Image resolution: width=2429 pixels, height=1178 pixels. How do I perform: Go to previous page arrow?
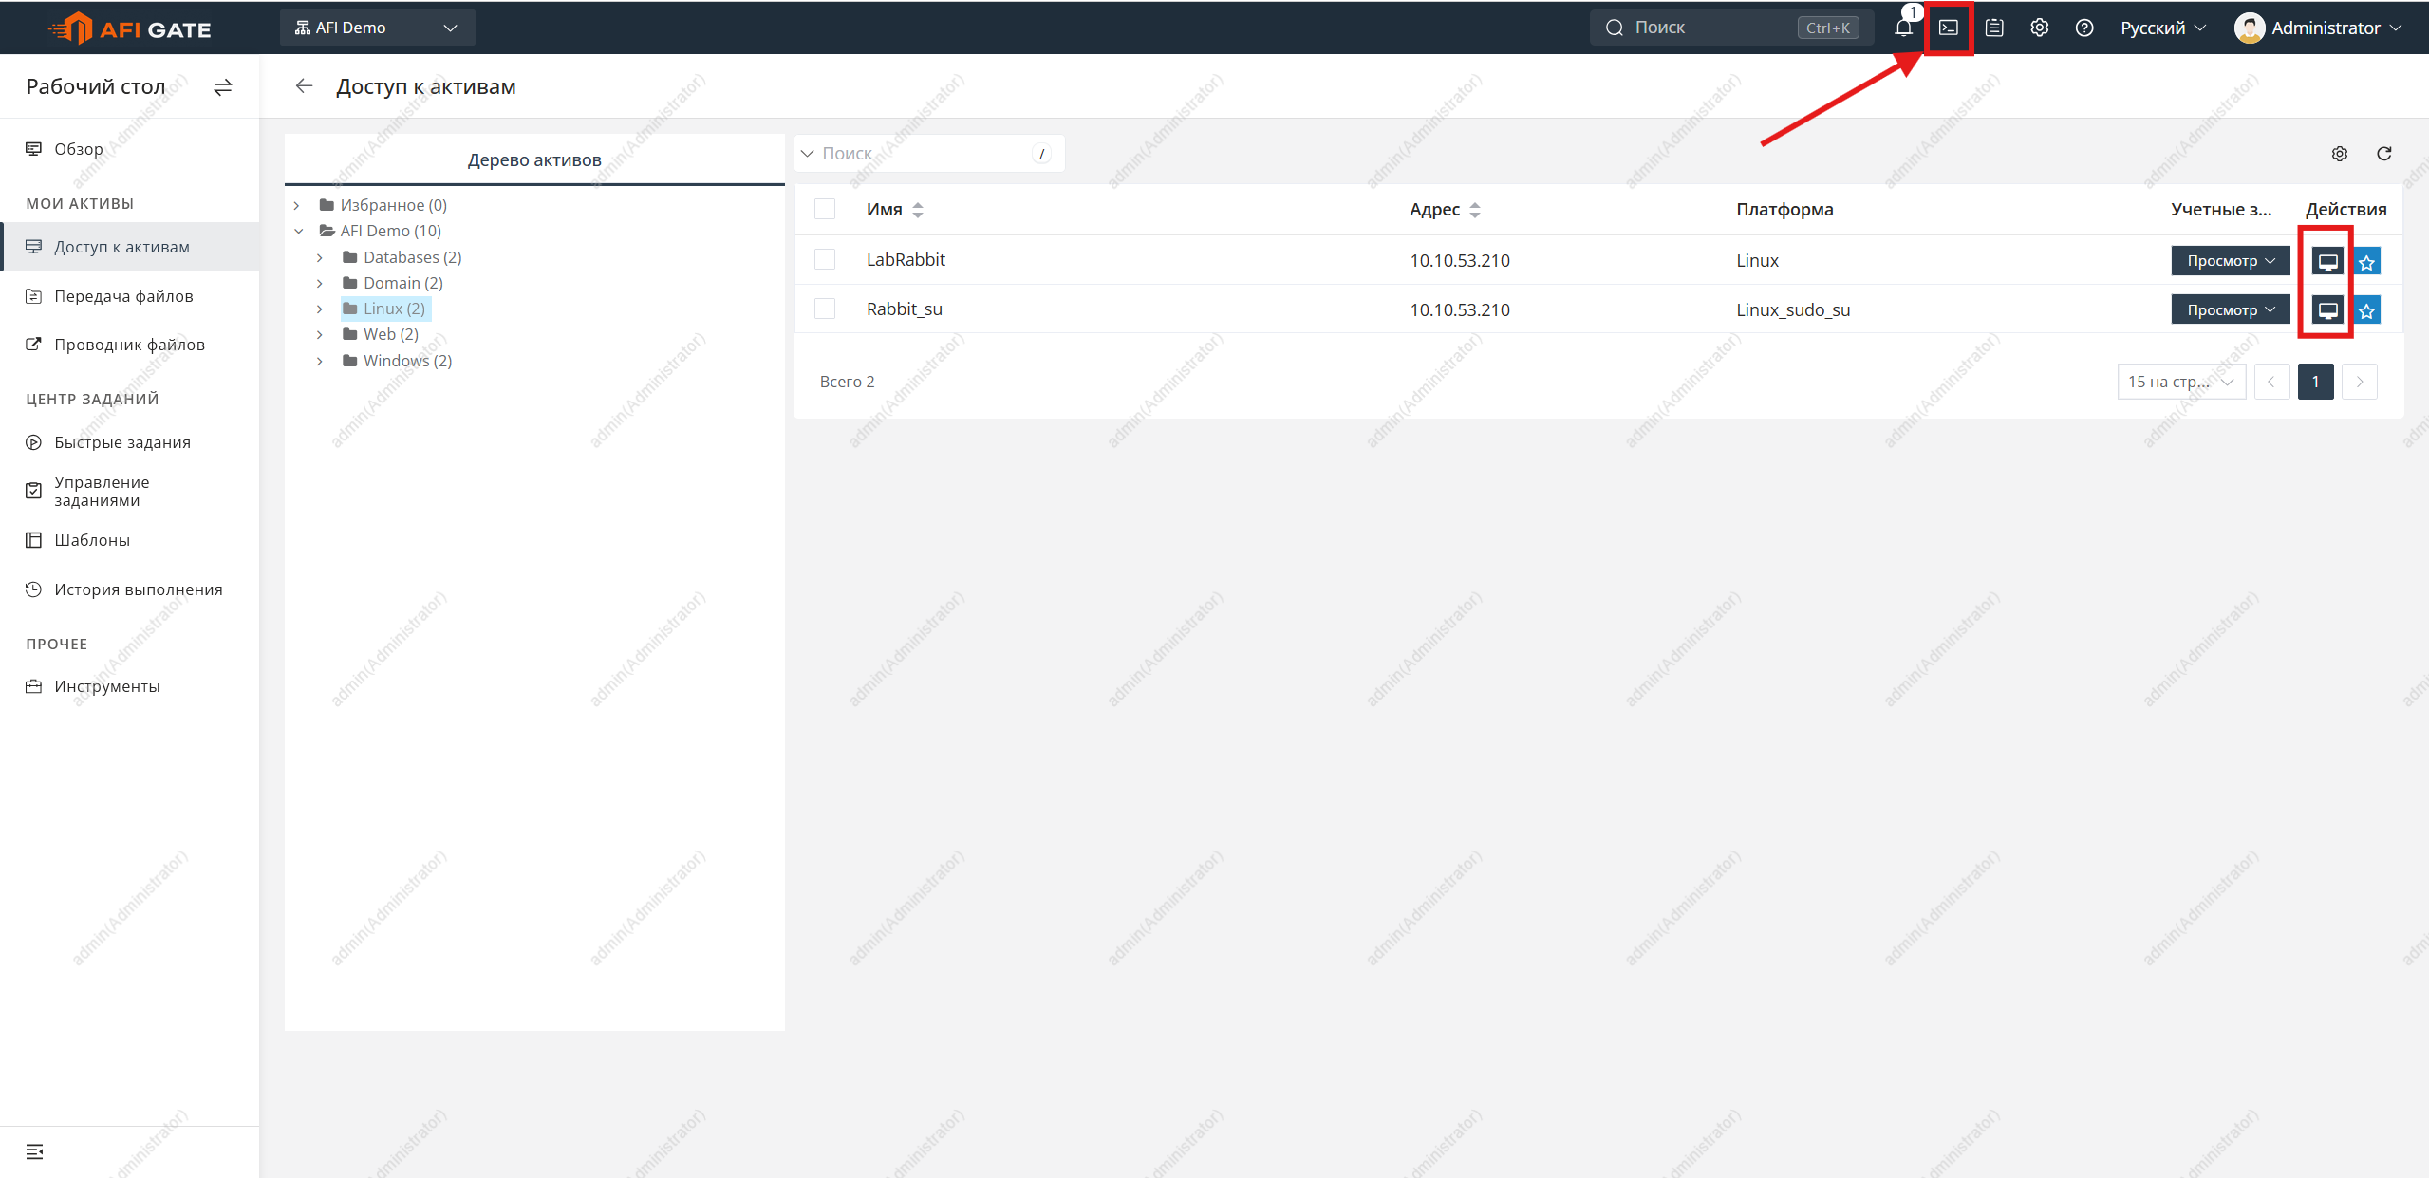click(2271, 382)
